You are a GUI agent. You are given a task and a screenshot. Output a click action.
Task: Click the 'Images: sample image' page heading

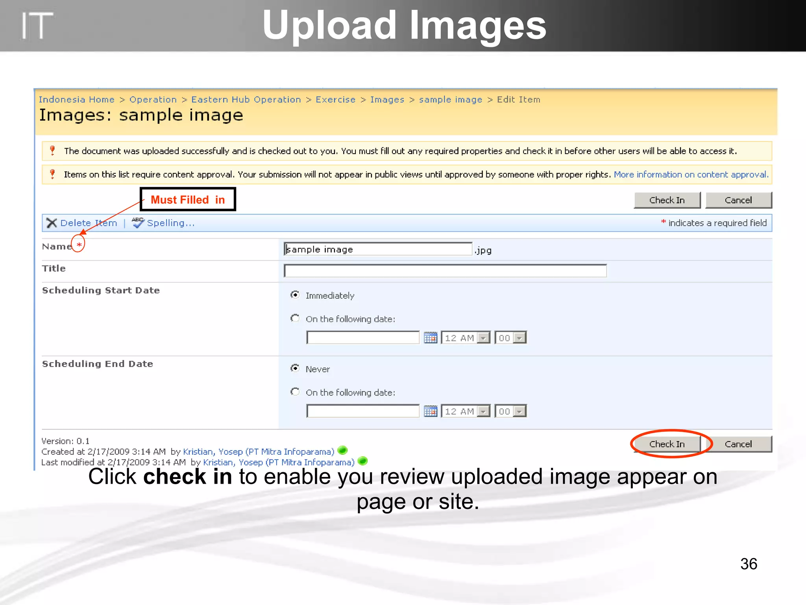tap(141, 115)
